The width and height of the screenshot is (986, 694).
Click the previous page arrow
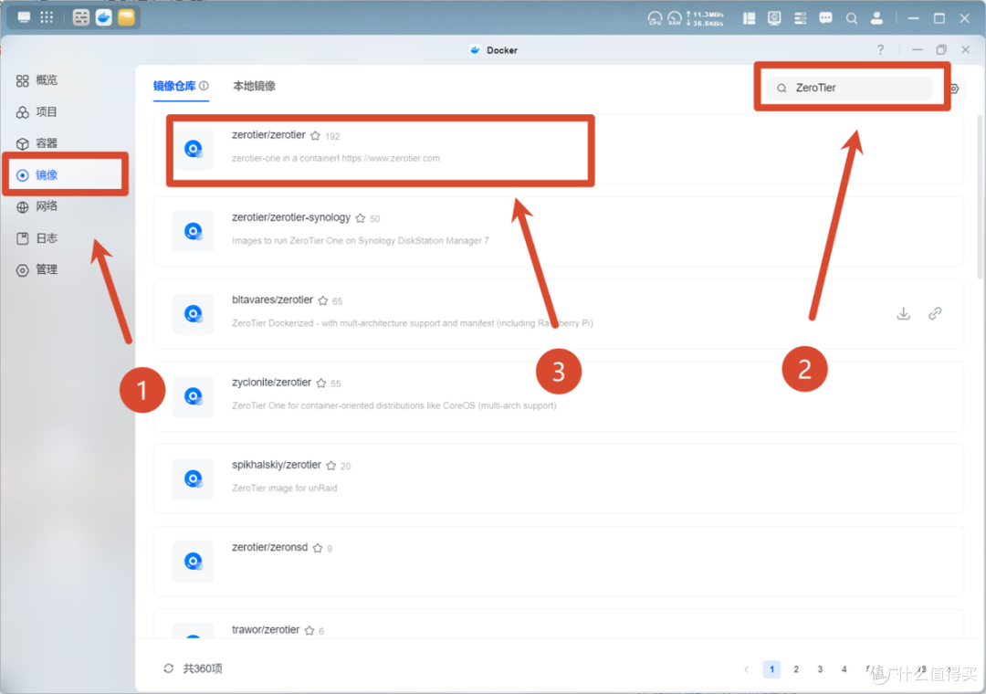coord(747,668)
